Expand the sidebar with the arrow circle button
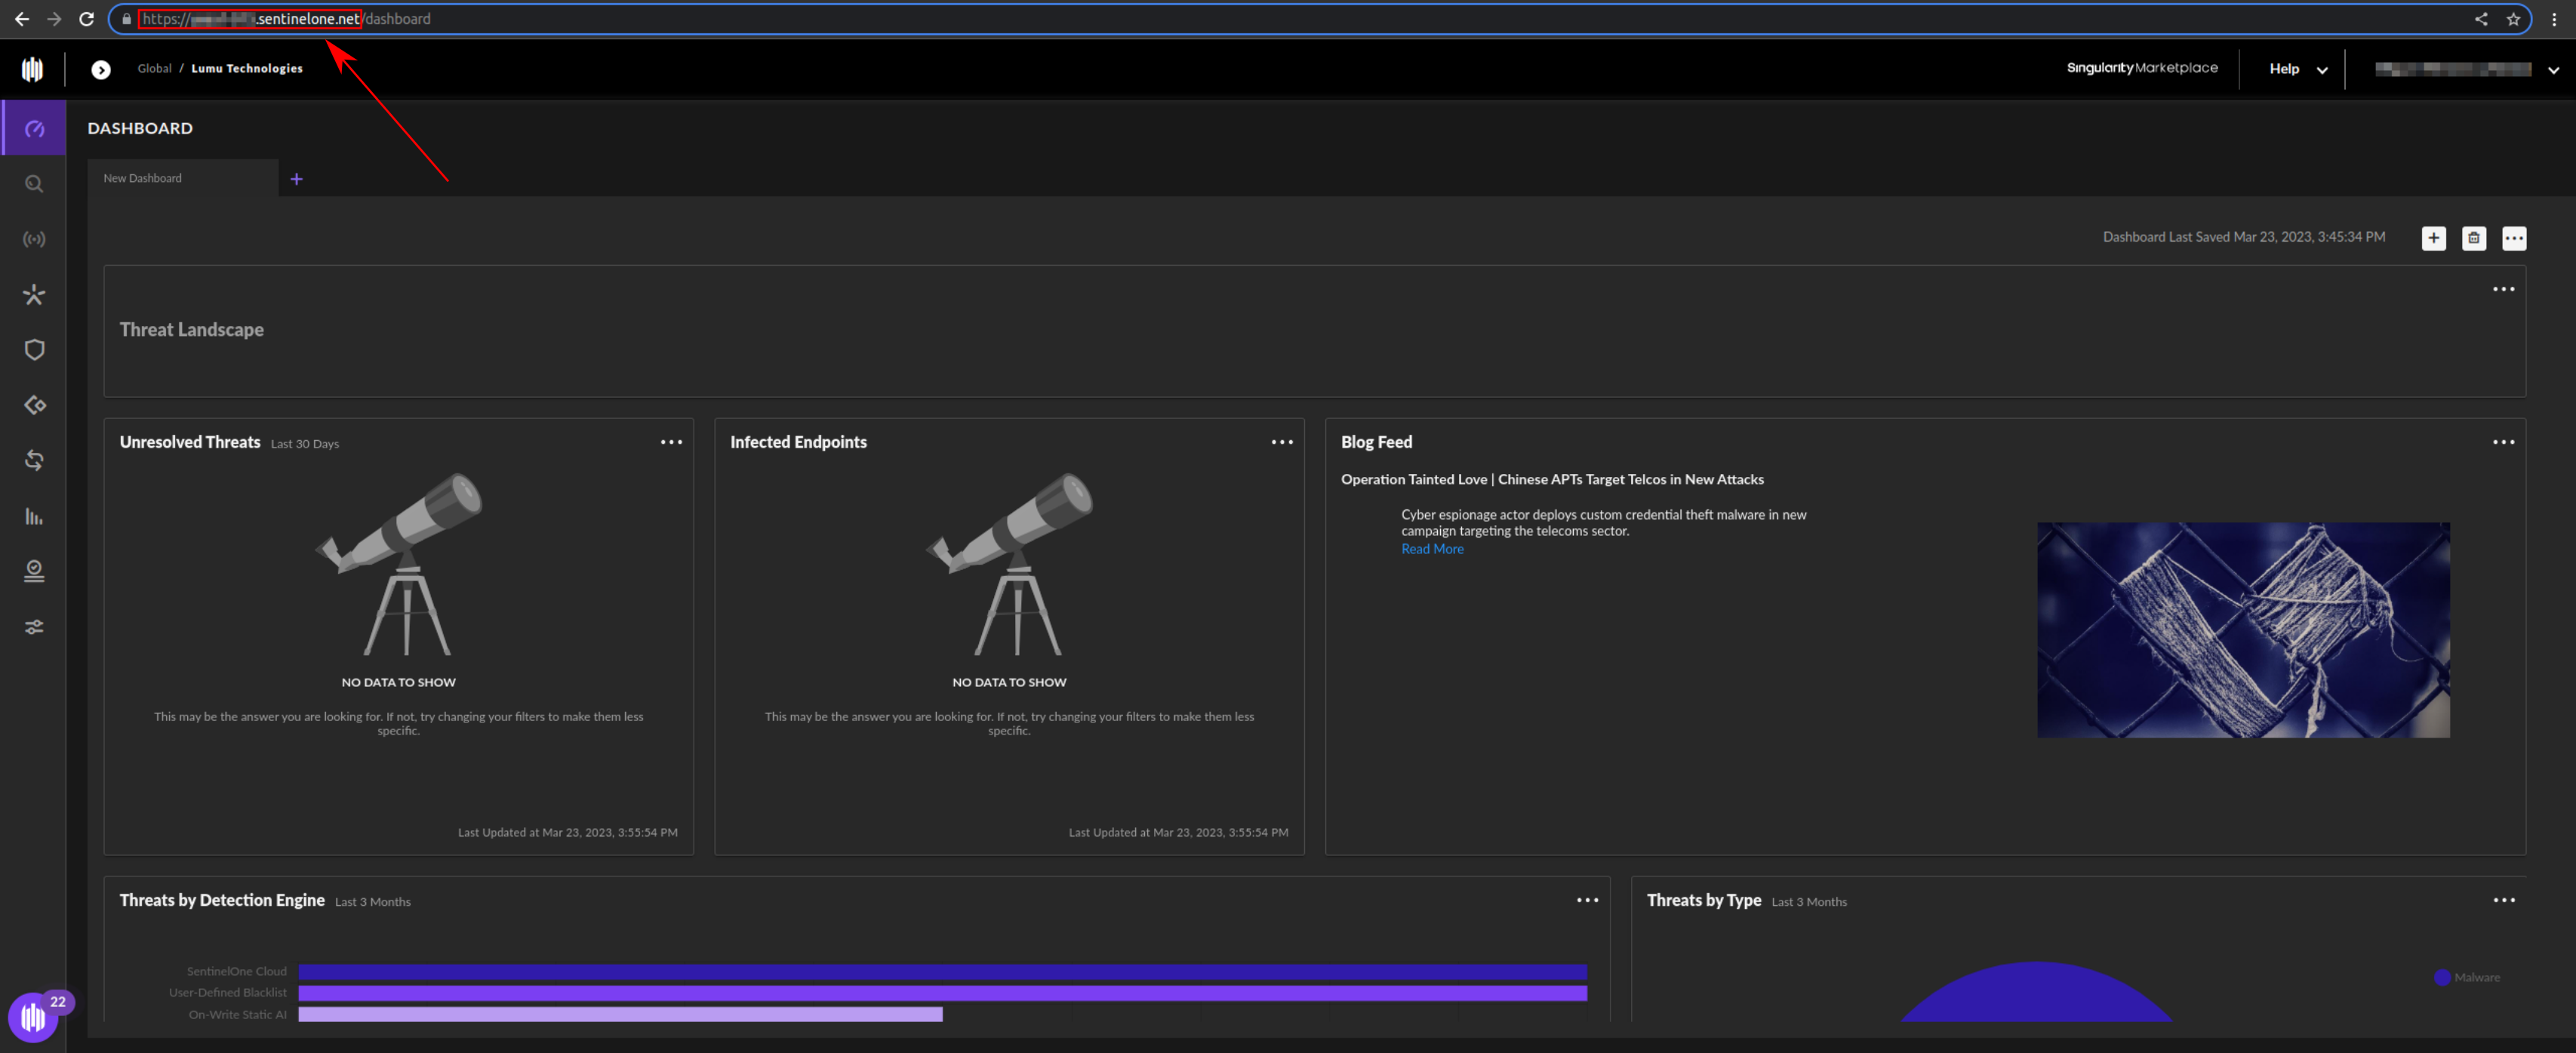The width and height of the screenshot is (2576, 1053). coord(101,69)
